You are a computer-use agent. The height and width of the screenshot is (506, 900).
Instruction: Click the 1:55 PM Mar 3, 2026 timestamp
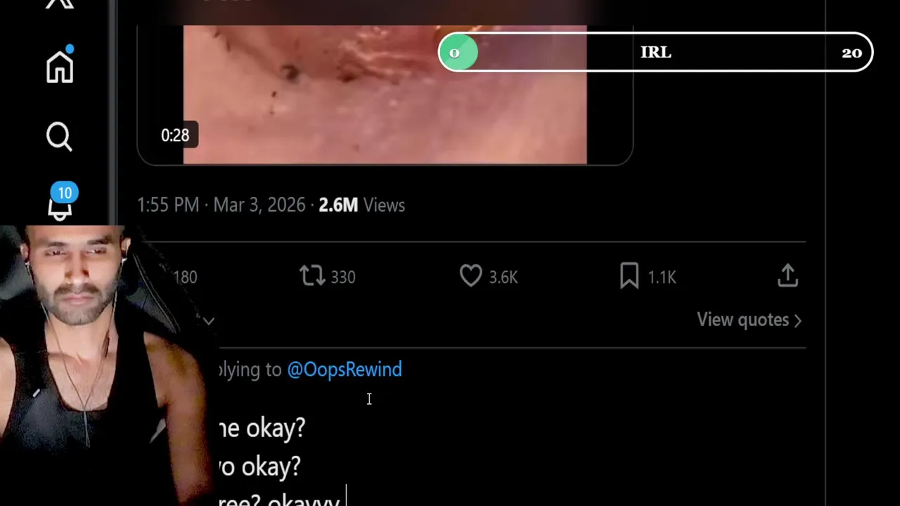point(221,205)
